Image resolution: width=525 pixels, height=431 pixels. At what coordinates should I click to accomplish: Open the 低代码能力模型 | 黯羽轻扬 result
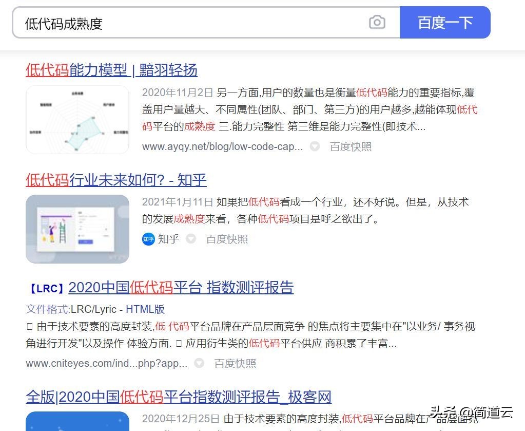click(x=111, y=70)
